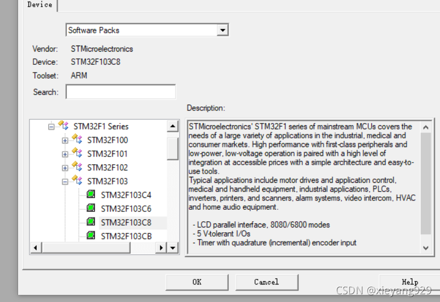440x302 pixels.
Task: Click the chip icon beside STM32F103C4
Action: coord(91,194)
